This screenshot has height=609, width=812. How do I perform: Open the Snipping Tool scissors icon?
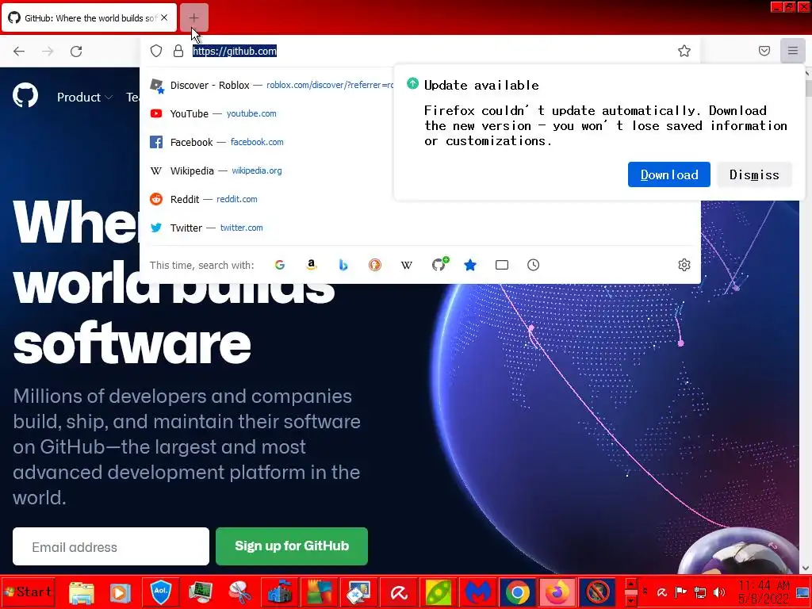click(x=239, y=592)
